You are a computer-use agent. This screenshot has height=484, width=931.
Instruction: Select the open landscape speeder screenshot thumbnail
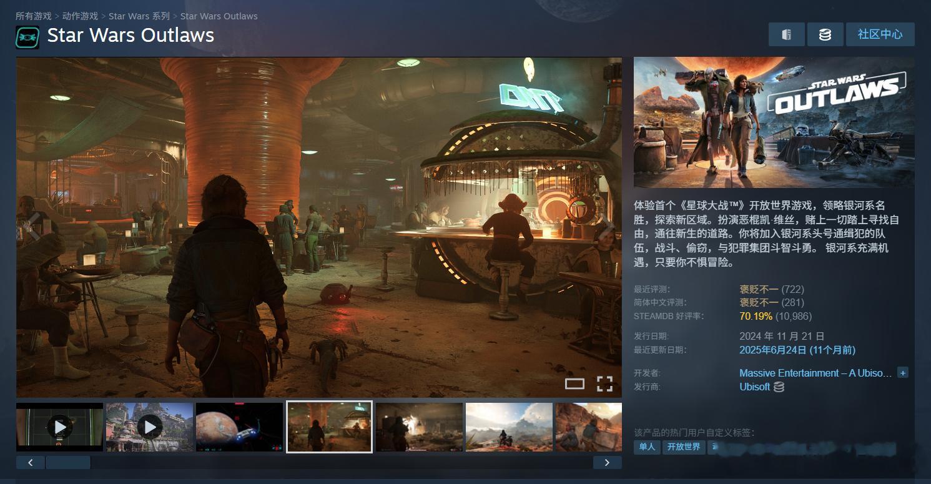point(509,427)
